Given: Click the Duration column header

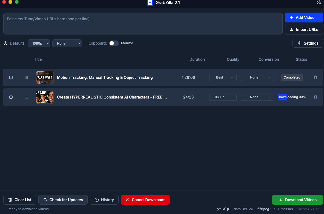Looking at the screenshot, I should point(197,59).
